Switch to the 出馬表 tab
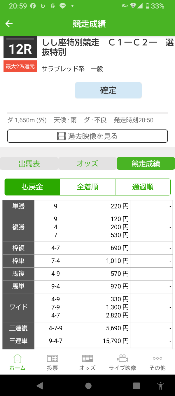 (x=29, y=164)
